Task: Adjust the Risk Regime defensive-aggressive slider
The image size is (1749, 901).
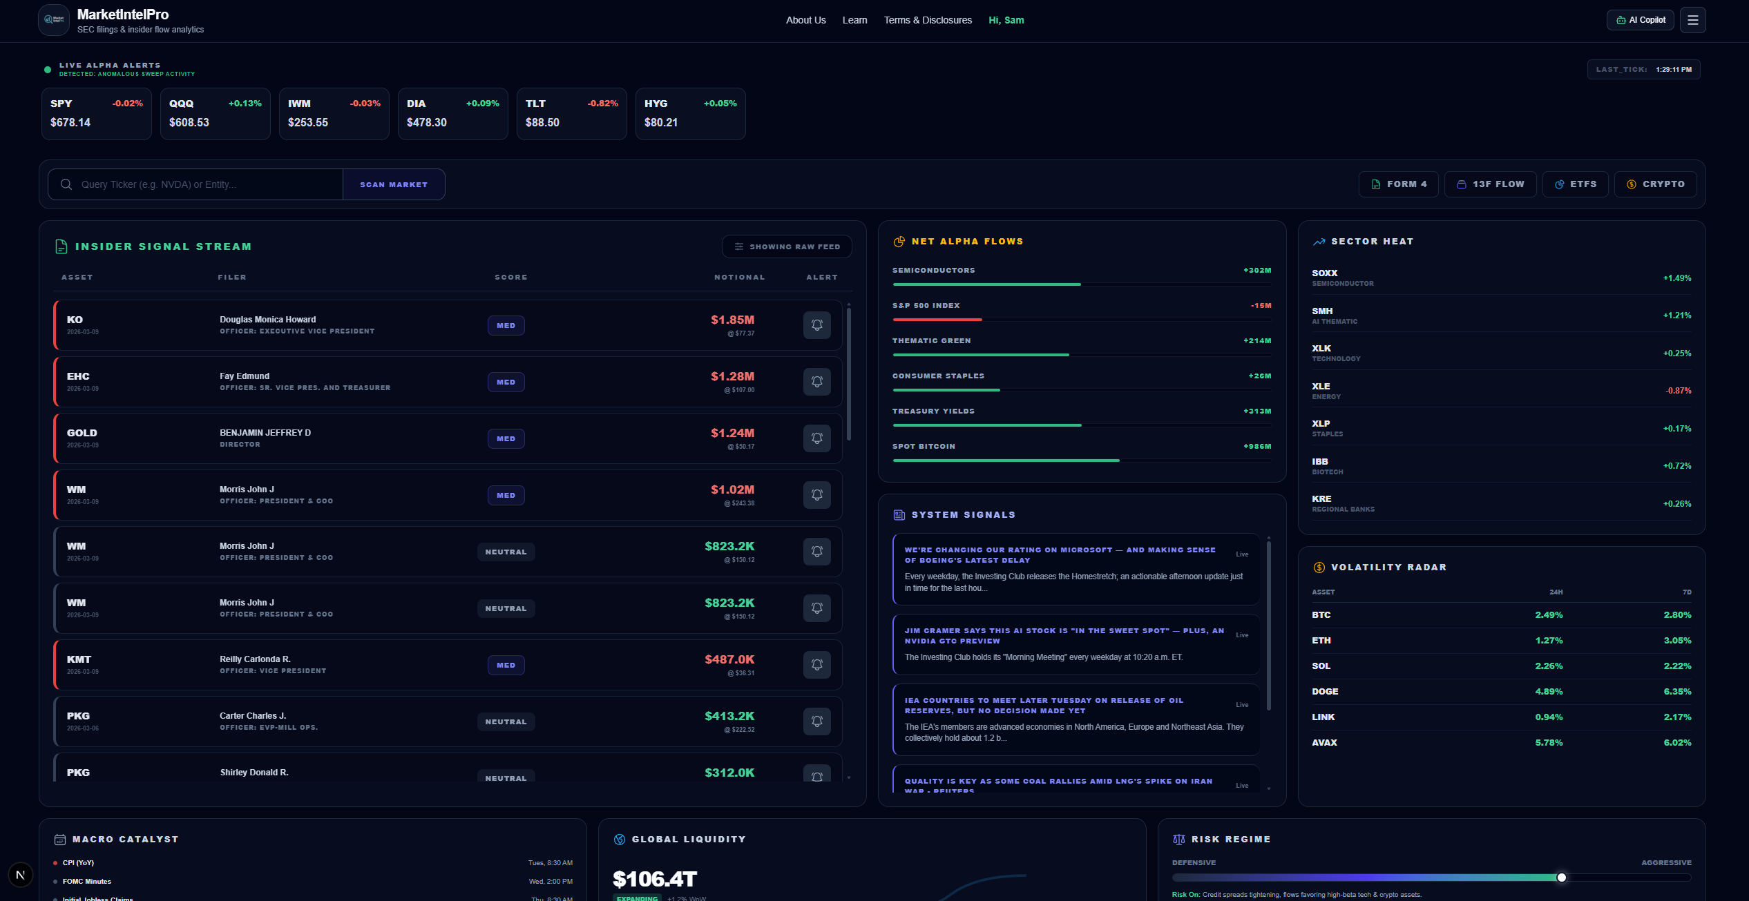Action: coord(1561,878)
